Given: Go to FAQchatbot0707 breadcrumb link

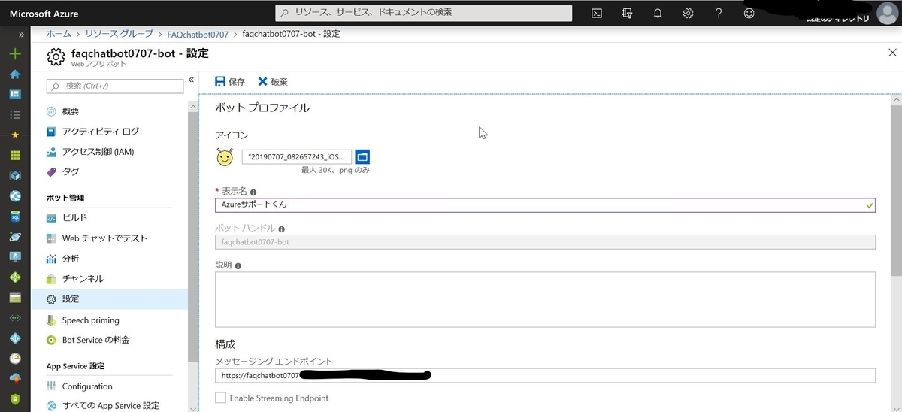Looking at the screenshot, I should 198,35.
